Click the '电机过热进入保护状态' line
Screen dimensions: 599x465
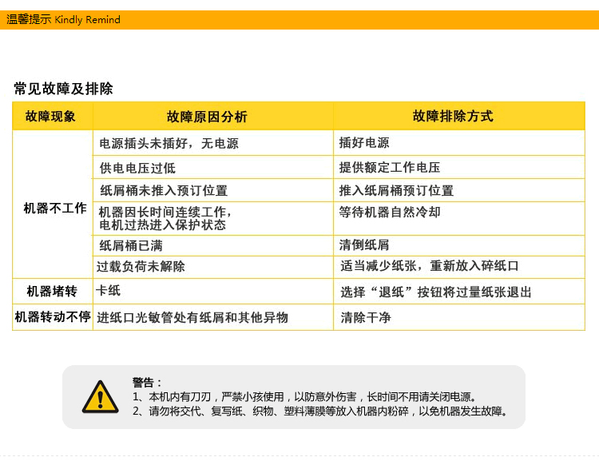pyautogui.click(x=163, y=225)
